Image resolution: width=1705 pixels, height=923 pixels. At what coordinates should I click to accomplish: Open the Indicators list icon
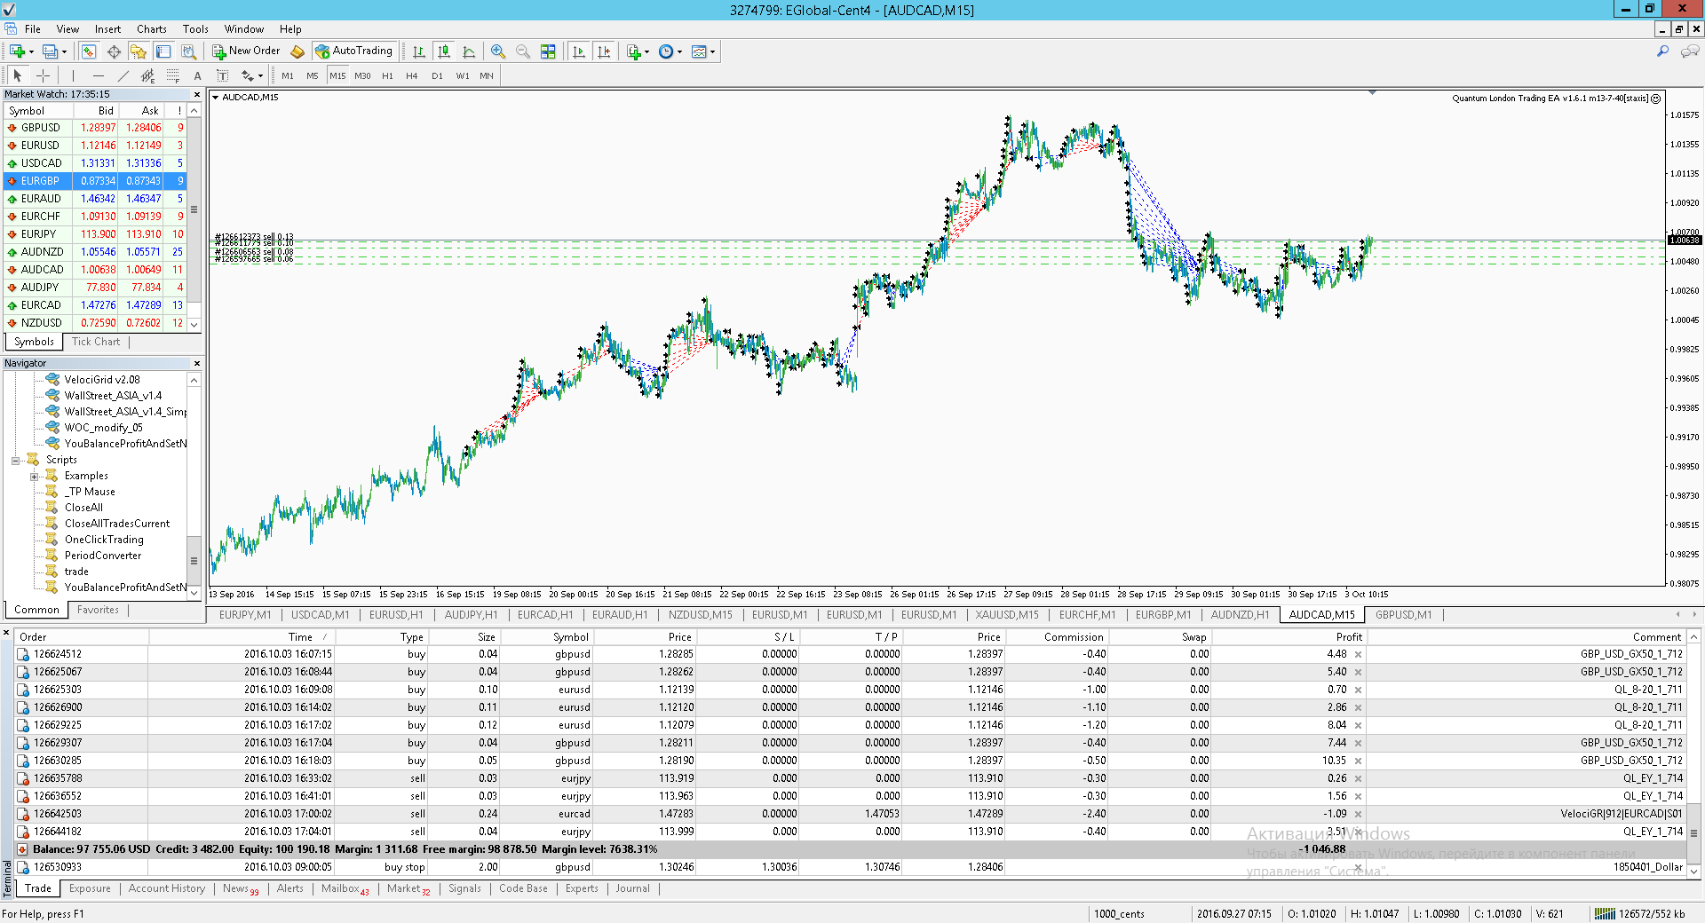point(633,51)
